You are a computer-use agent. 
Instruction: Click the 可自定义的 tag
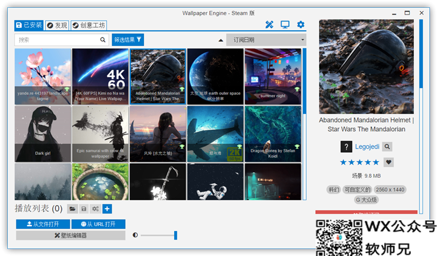pos(357,190)
